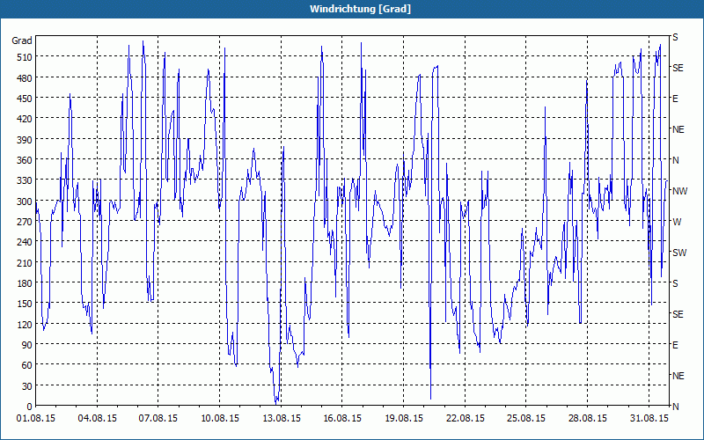
Task: Click the "Grad" y-axis unit label
Action: pos(21,40)
